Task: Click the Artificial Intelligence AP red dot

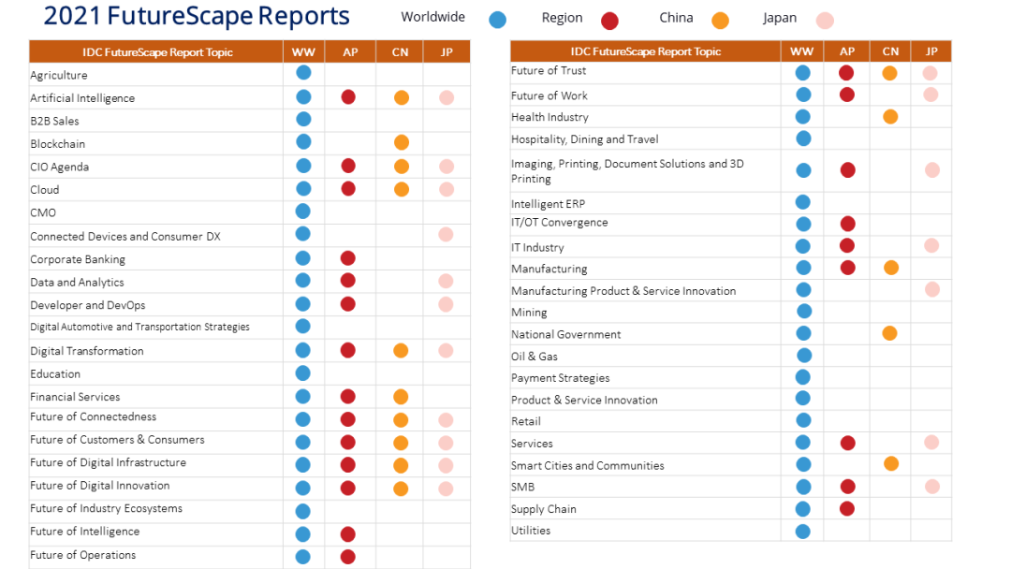Action: pos(348,97)
